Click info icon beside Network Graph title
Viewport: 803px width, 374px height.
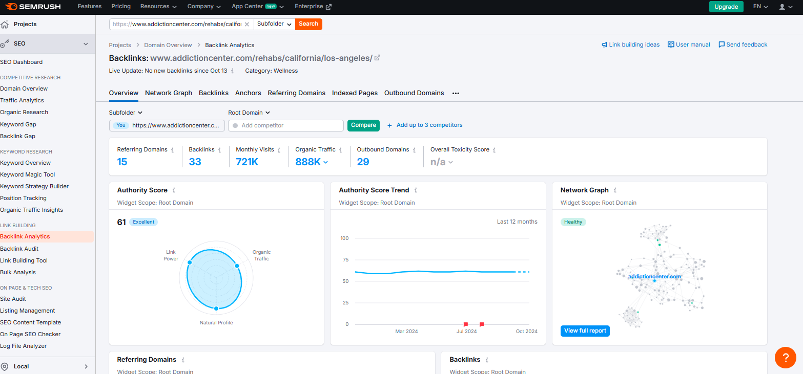click(615, 190)
